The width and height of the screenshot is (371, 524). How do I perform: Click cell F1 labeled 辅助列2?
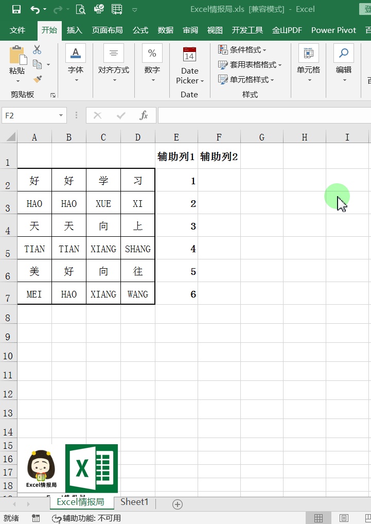pos(219,156)
